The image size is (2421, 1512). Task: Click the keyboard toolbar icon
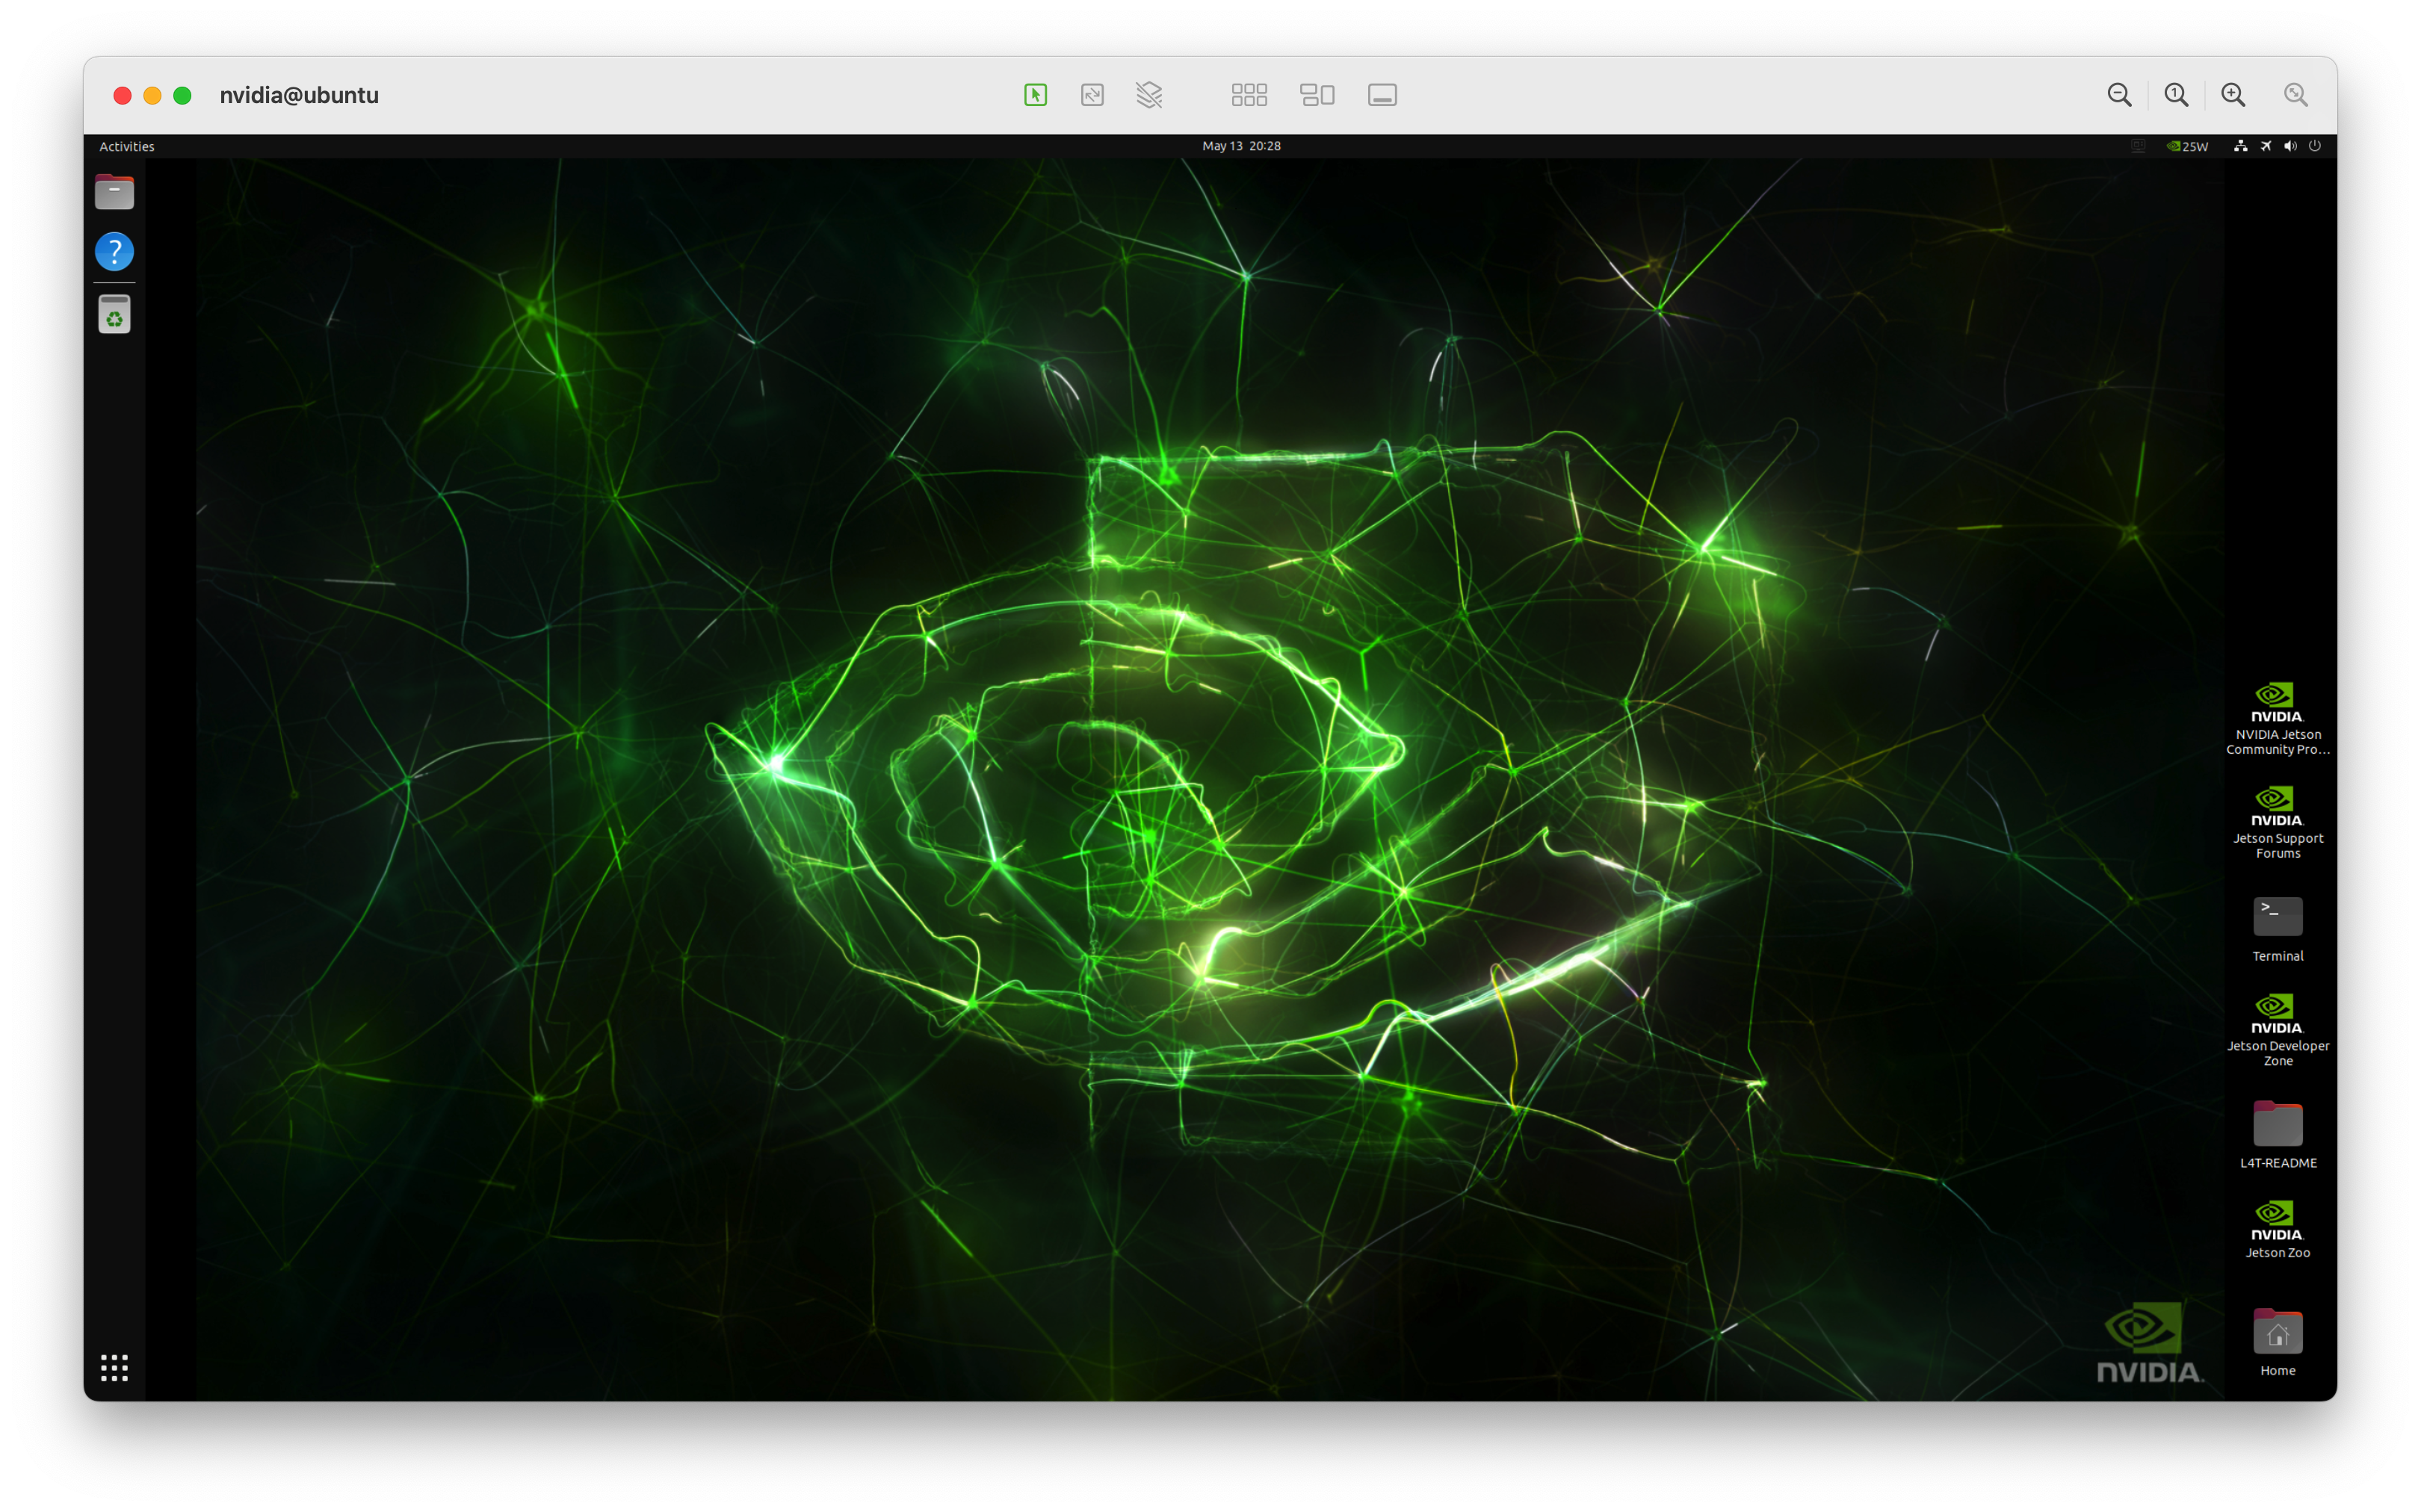point(1382,95)
